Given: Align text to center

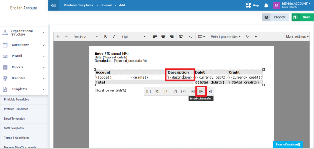Looking at the screenshot, I should 163,37.
